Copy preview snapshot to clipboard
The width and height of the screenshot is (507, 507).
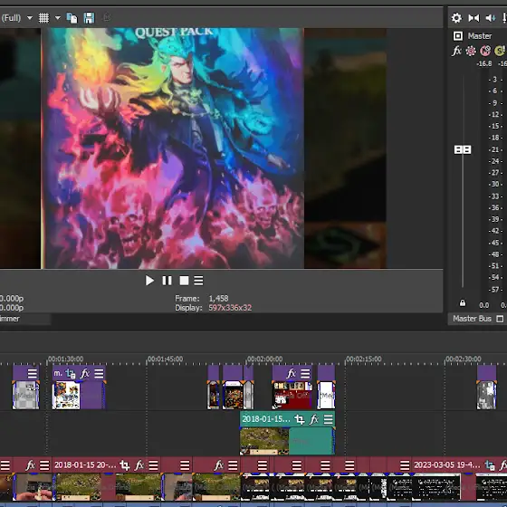[72, 18]
